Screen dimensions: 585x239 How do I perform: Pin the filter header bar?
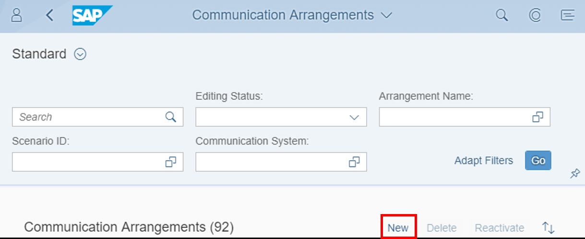click(575, 174)
